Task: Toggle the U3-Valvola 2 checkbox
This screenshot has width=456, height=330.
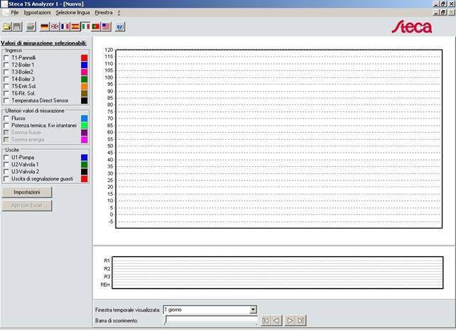Action: (6, 172)
